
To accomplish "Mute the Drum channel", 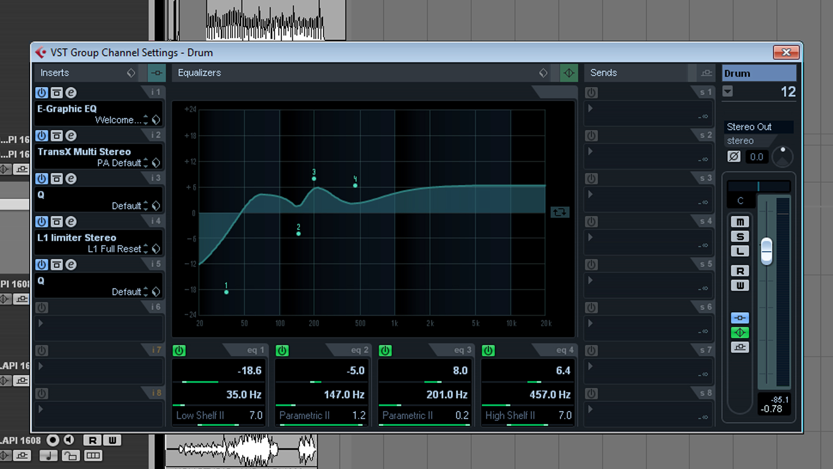I will point(740,222).
